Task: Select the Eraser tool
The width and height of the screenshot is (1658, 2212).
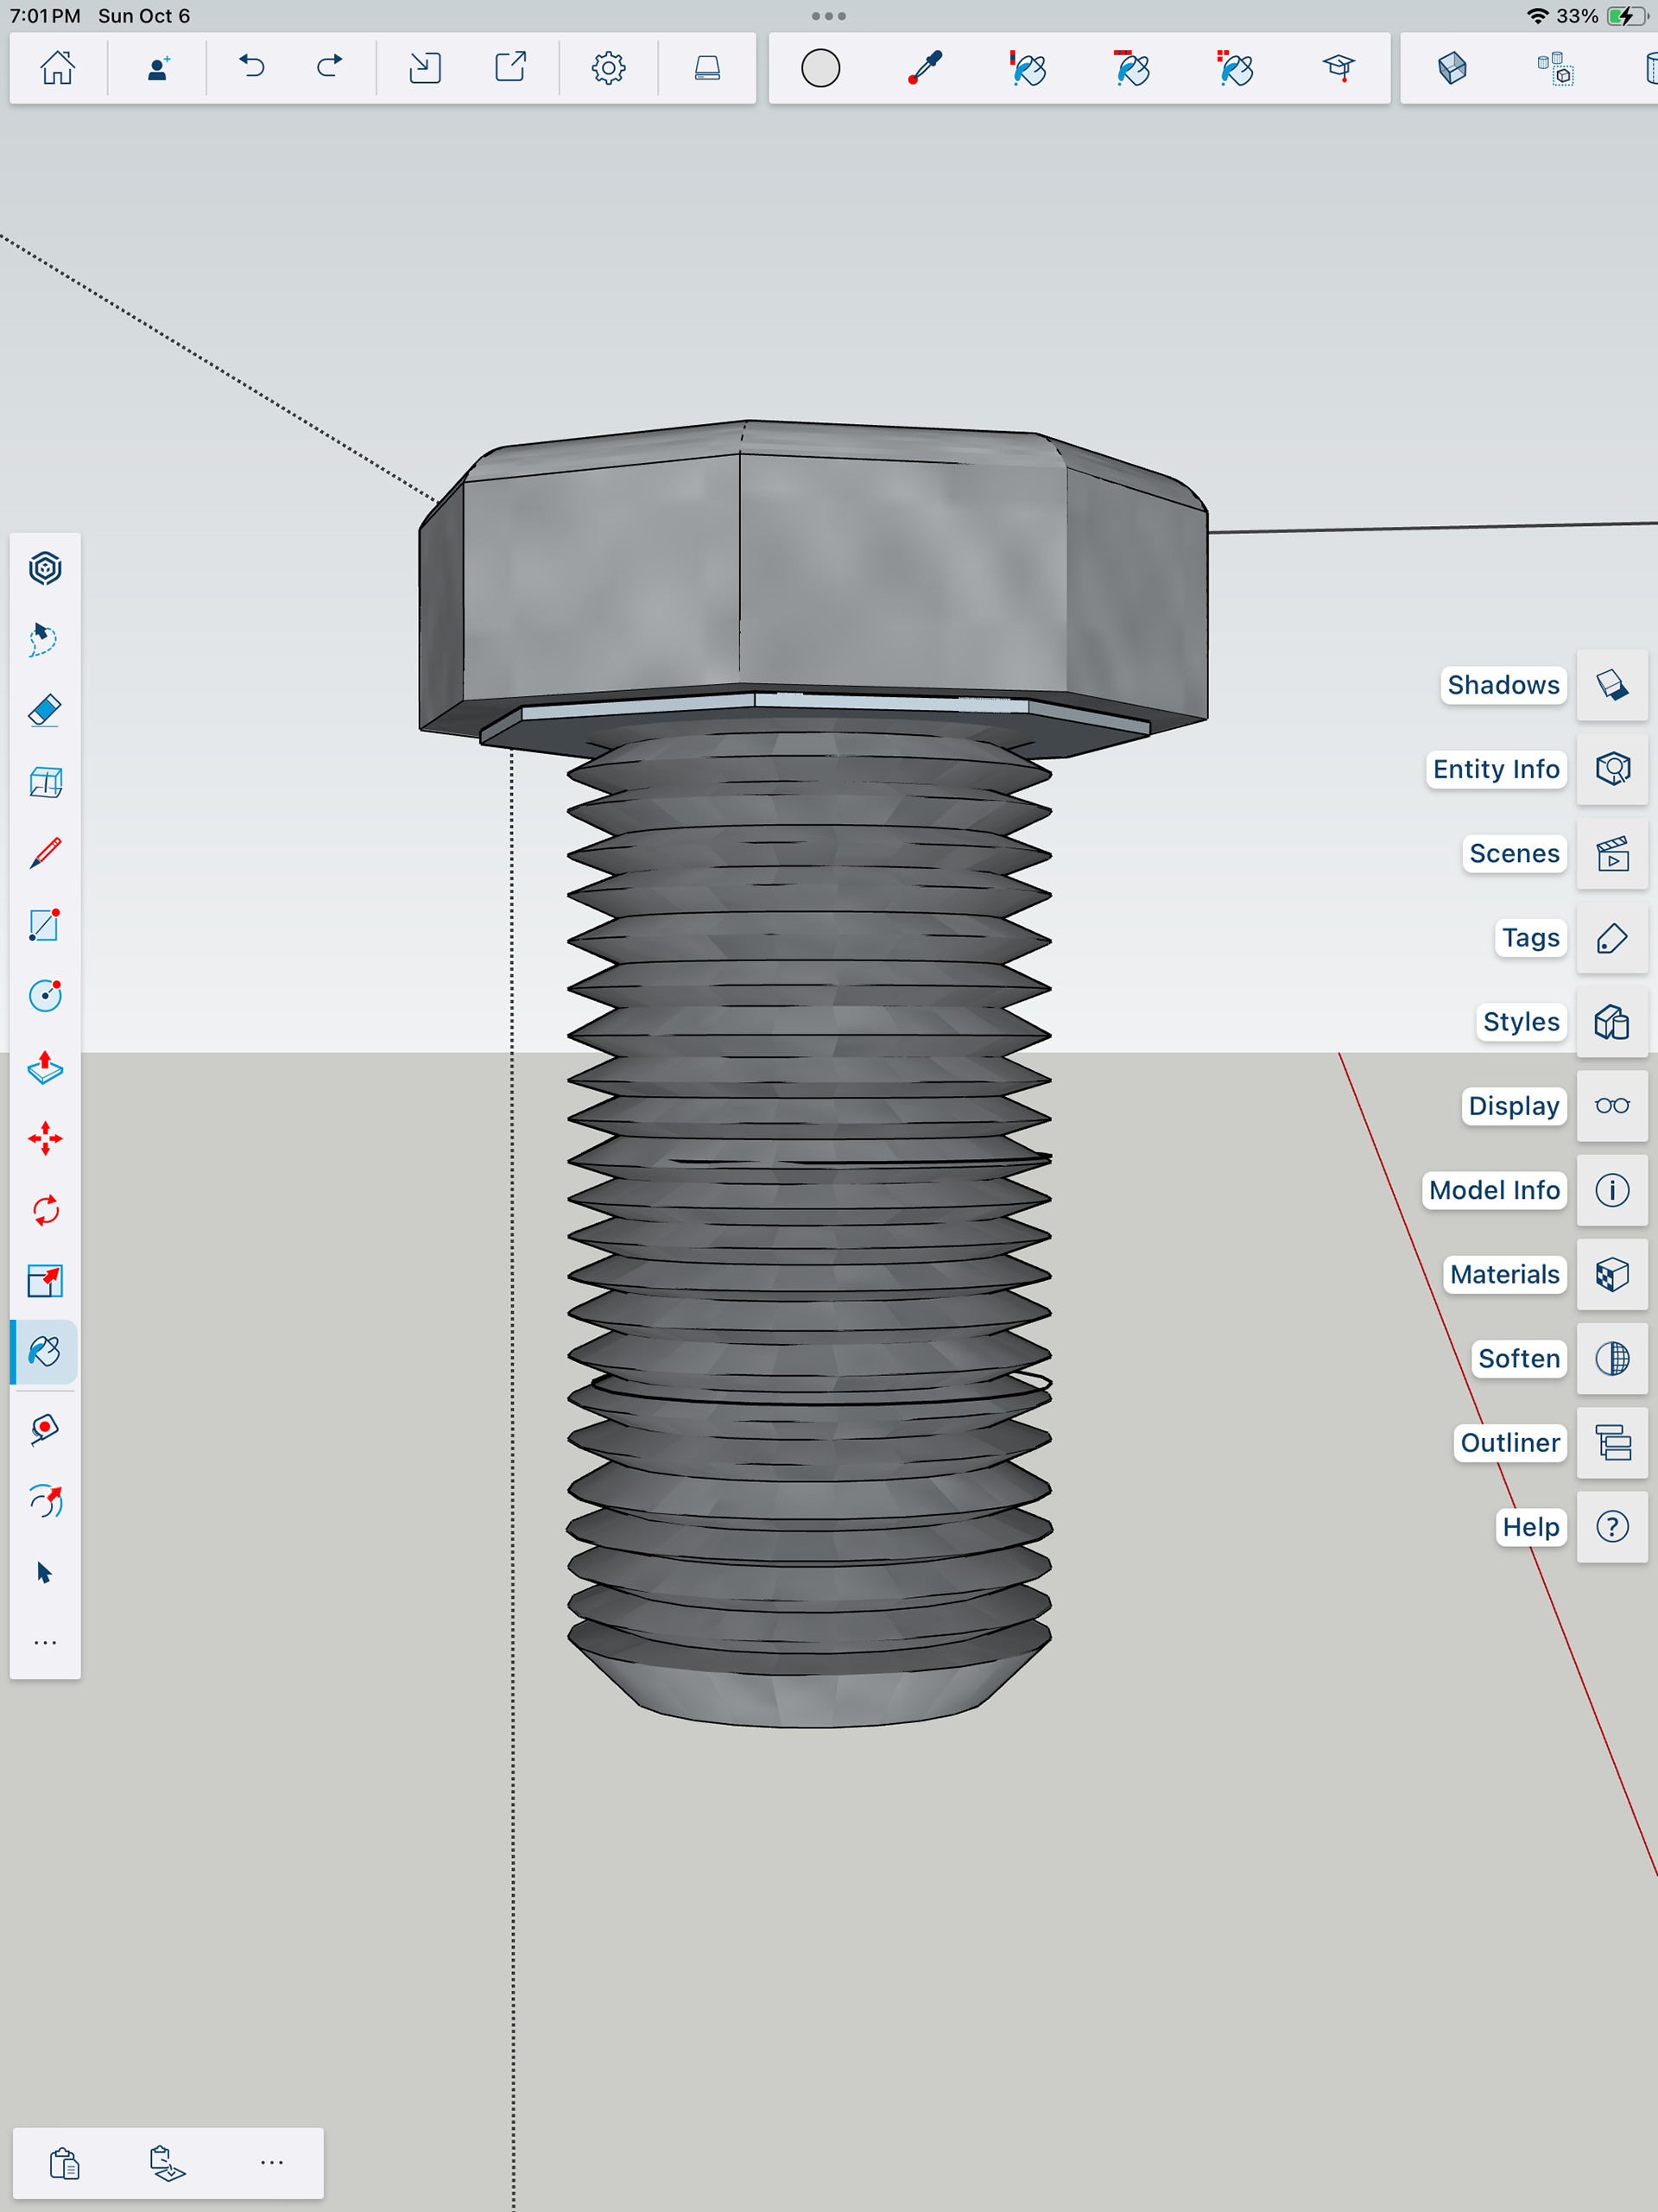Action: [45, 710]
